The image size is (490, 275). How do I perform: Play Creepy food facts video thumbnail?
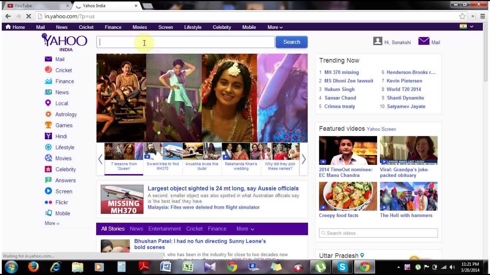pos(348,196)
